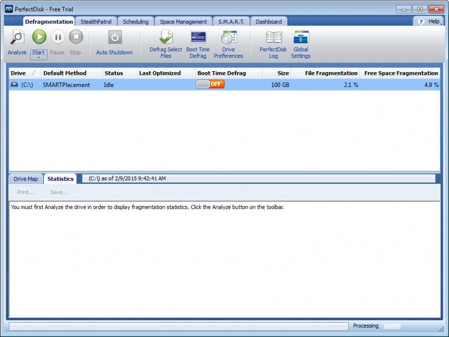Close the PerfectDisk window
This screenshot has height=337, width=449.
(437, 9)
